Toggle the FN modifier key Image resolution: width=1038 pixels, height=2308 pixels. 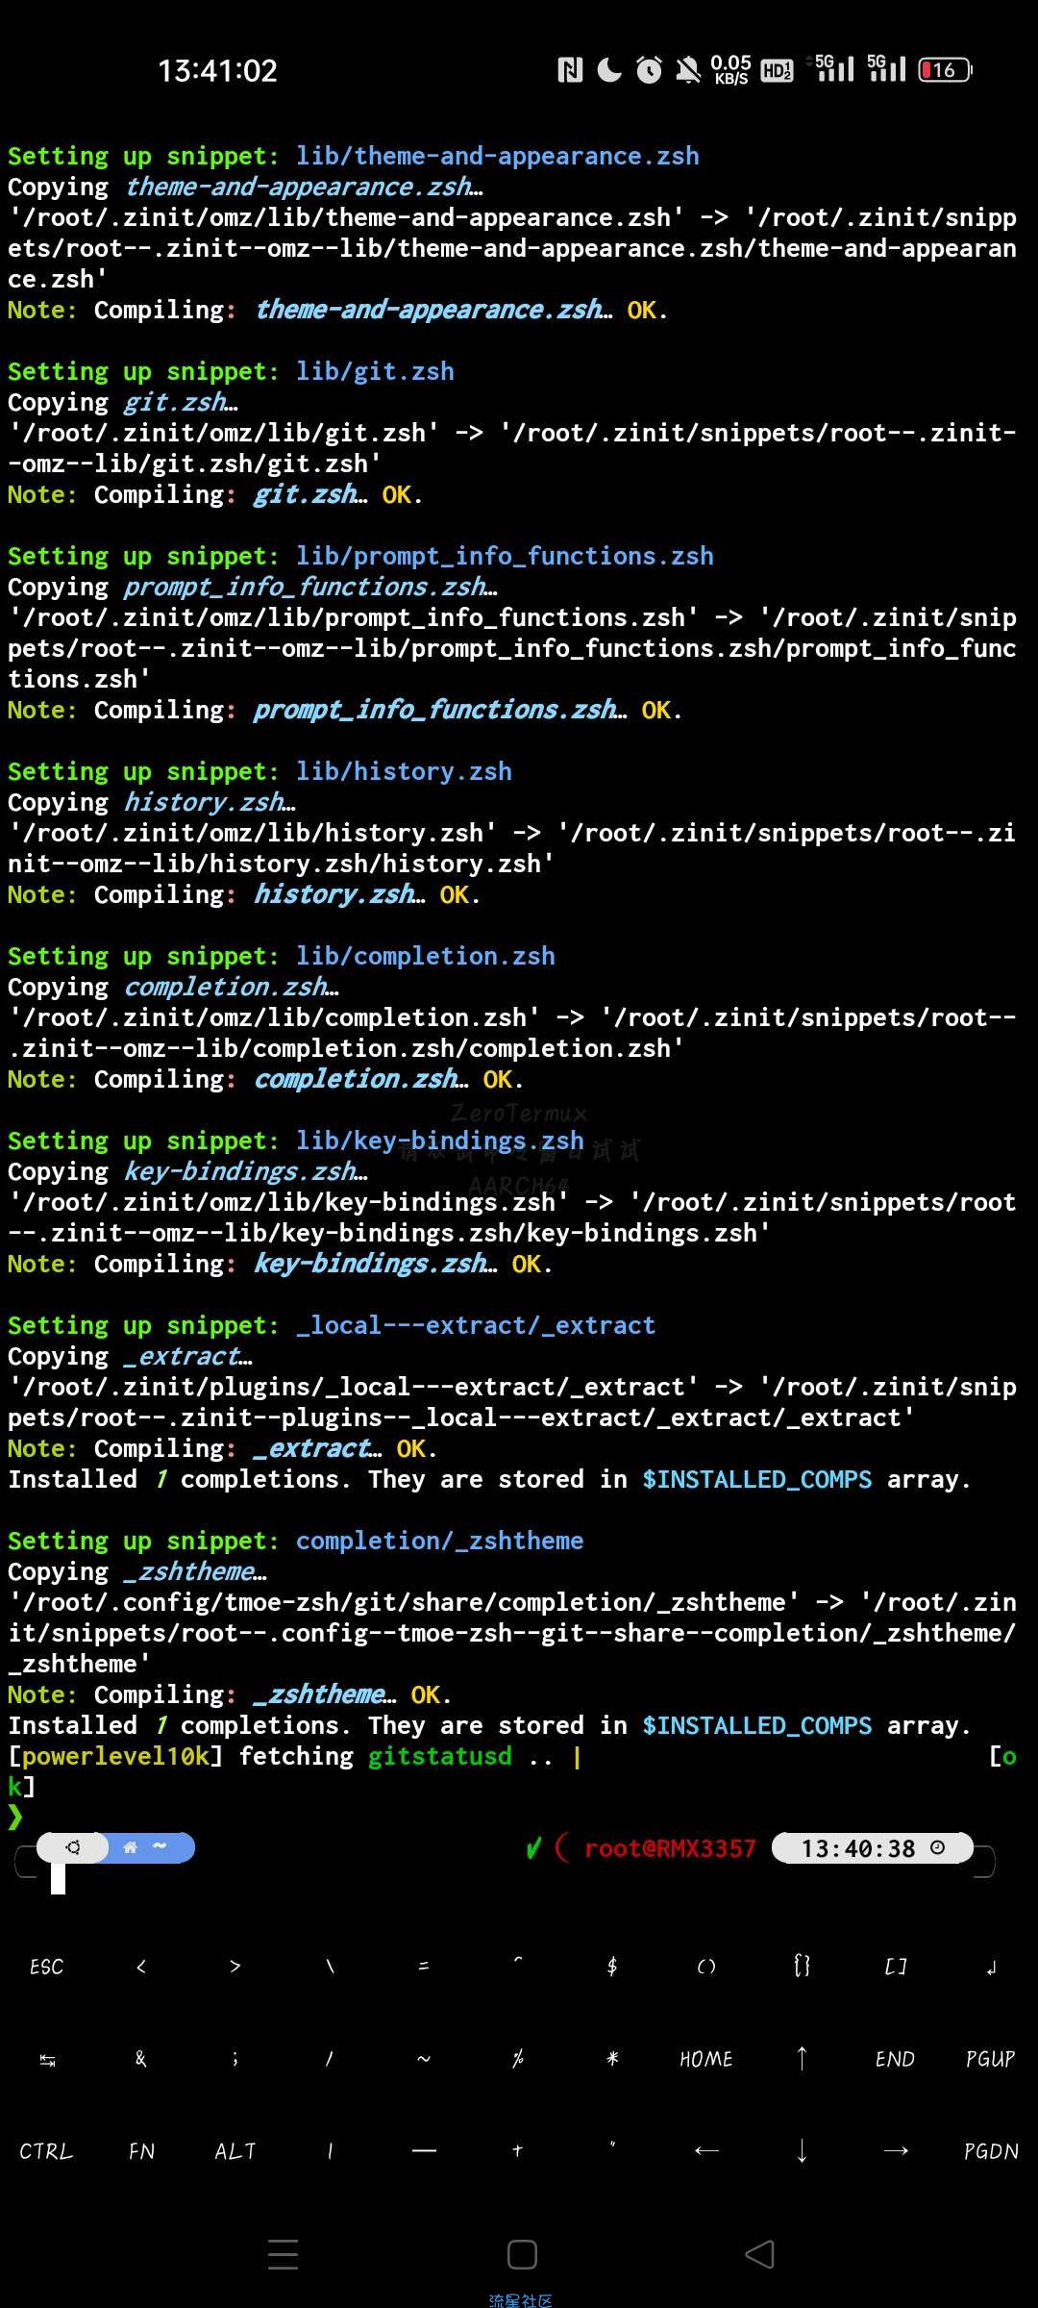[x=141, y=2151]
